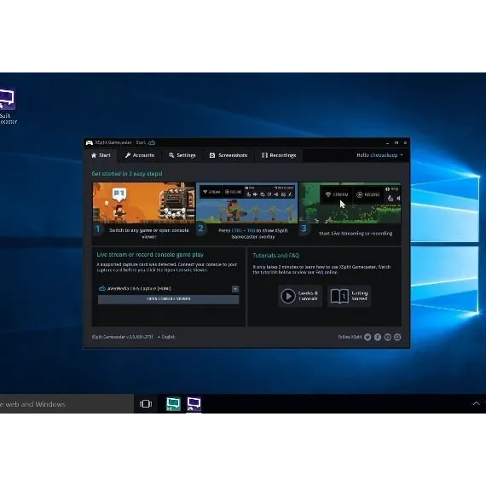Open the Recordings tab
The height and width of the screenshot is (486, 486).
(x=279, y=155)
